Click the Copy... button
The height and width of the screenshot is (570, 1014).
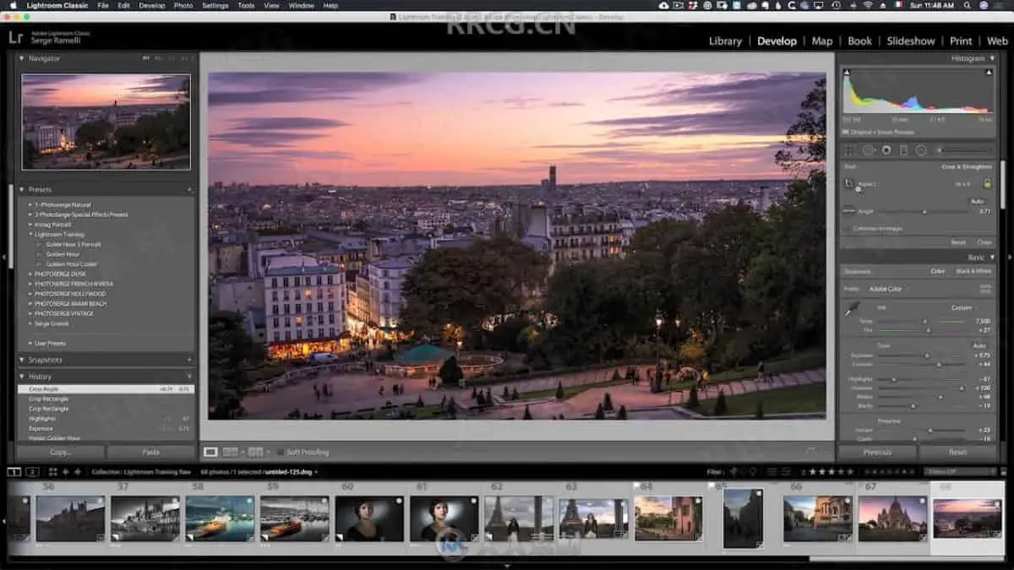click(x=61, y=452)
